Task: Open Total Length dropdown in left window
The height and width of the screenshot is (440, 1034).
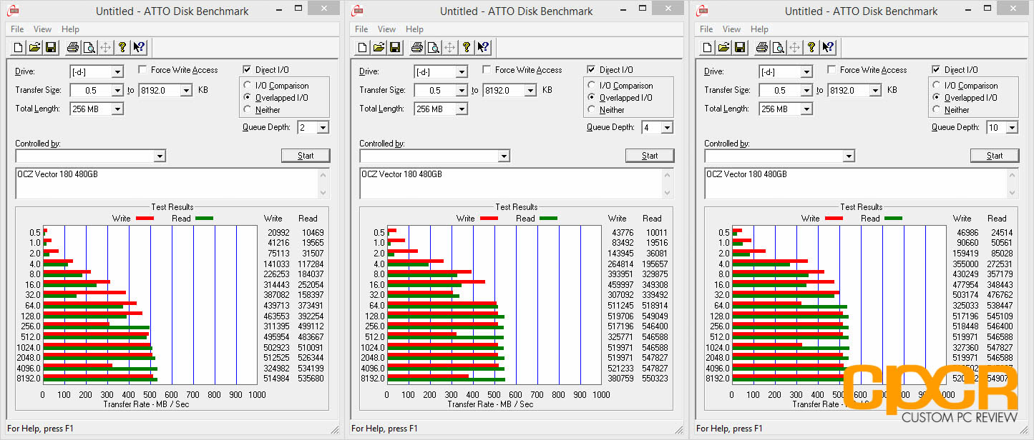Action: [117, 109]
